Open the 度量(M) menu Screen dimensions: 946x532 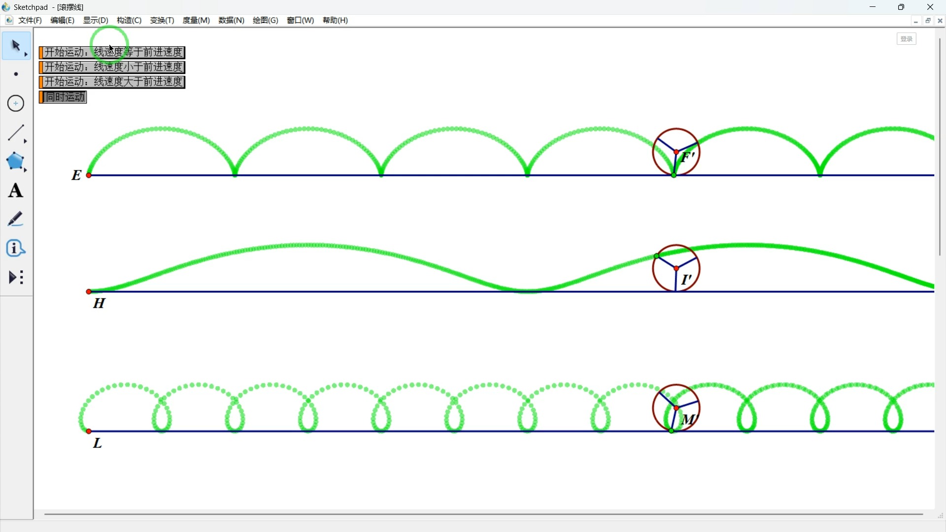[196, 20]
